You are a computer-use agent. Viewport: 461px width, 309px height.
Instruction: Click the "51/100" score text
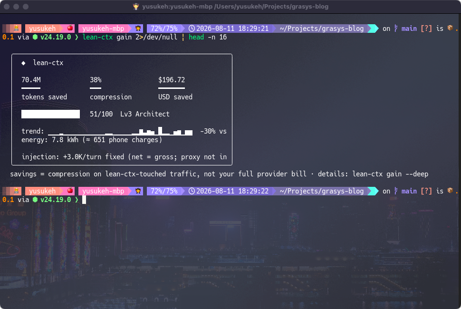click(x=101, y=114)
